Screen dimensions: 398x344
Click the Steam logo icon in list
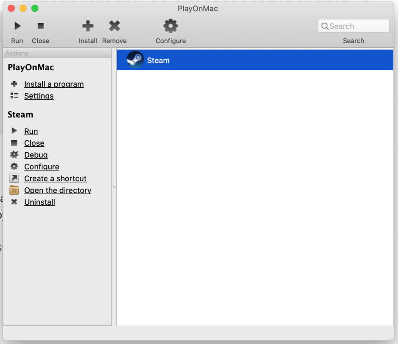point(135,59)
